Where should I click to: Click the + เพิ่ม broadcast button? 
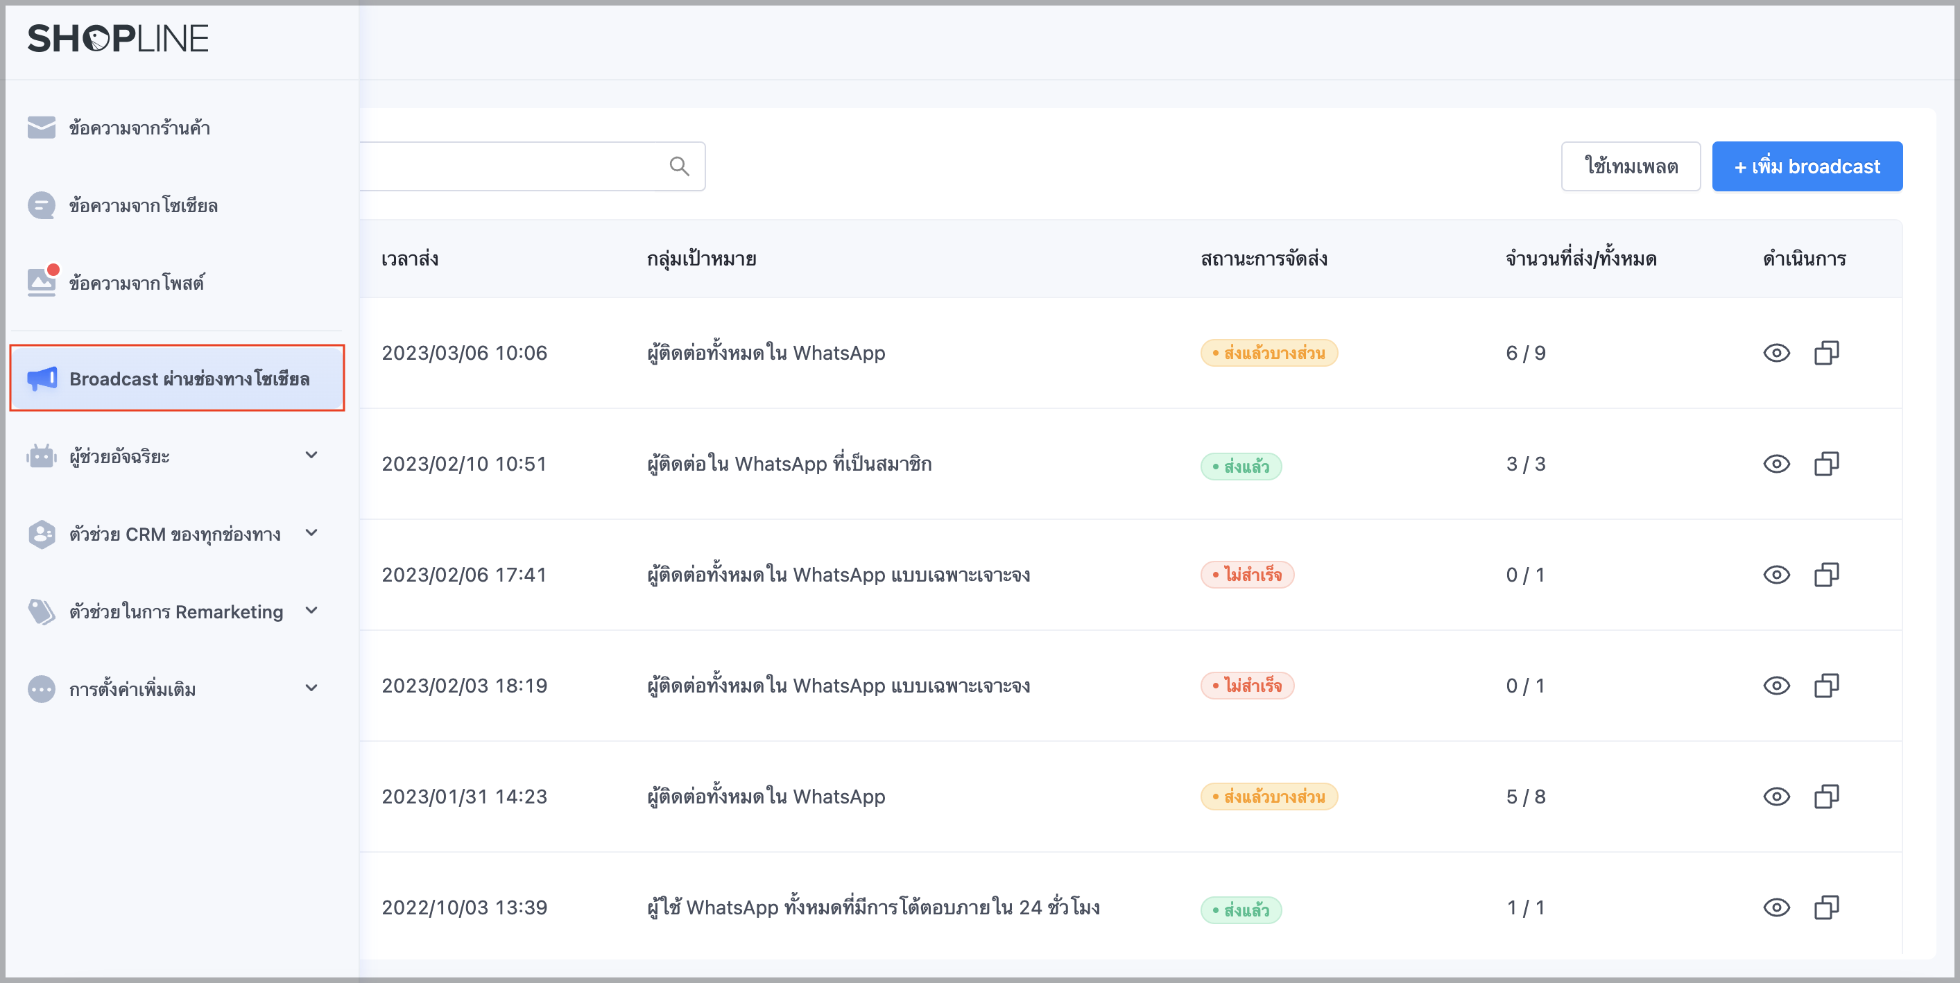tap(1807, 166)
